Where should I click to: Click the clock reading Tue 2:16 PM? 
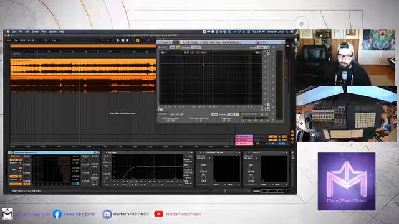point(259,32)
